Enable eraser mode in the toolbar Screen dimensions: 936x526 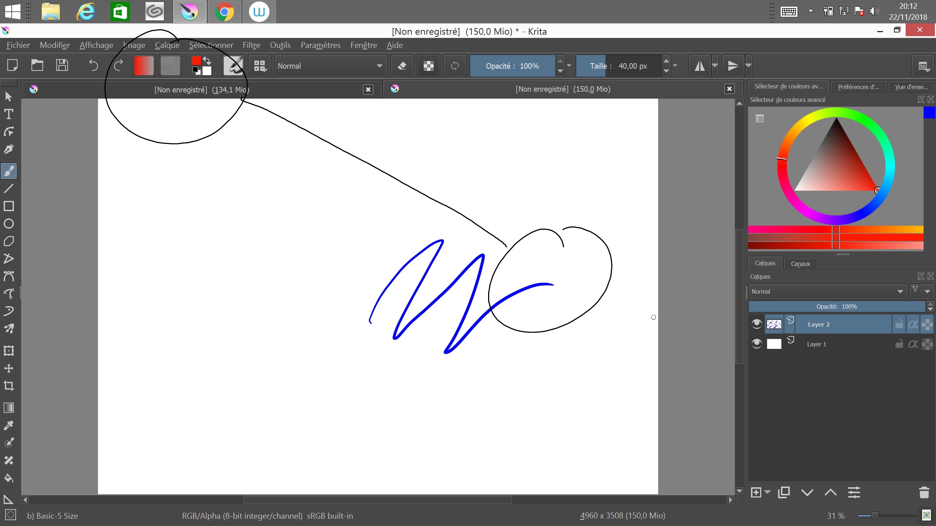tap(401, 66)
